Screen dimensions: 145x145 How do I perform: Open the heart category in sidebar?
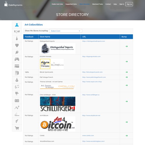[17, 46]
